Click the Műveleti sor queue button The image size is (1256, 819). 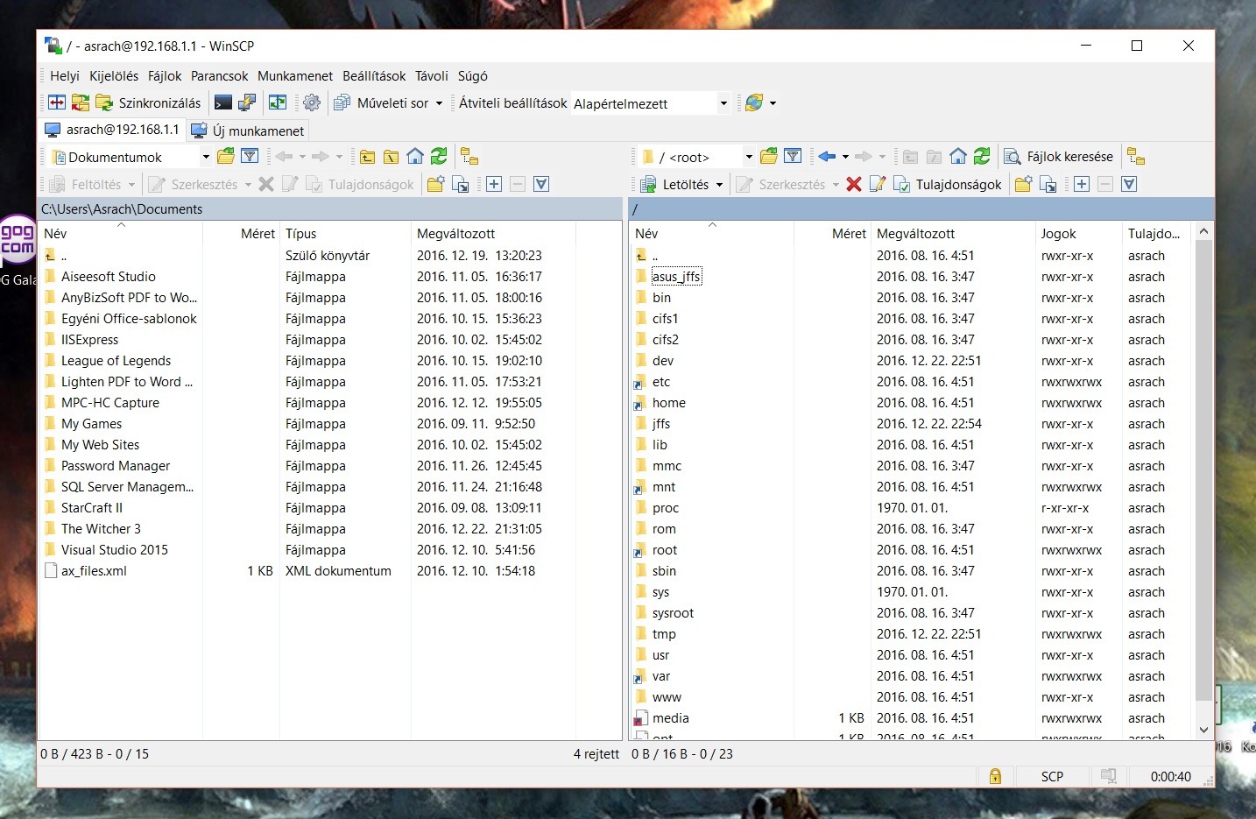(382, 102)
